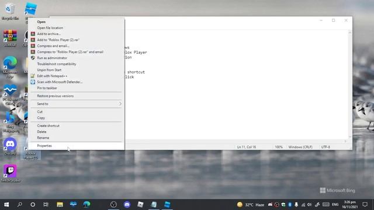The image size is (374, 210).
Task: Select Add to "Roblox Player (2).rar"
Action: tap(77, 40)
